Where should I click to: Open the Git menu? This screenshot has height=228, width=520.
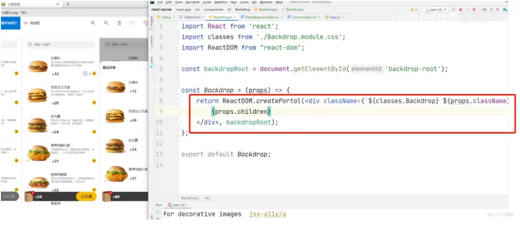[x=254, y=2]
